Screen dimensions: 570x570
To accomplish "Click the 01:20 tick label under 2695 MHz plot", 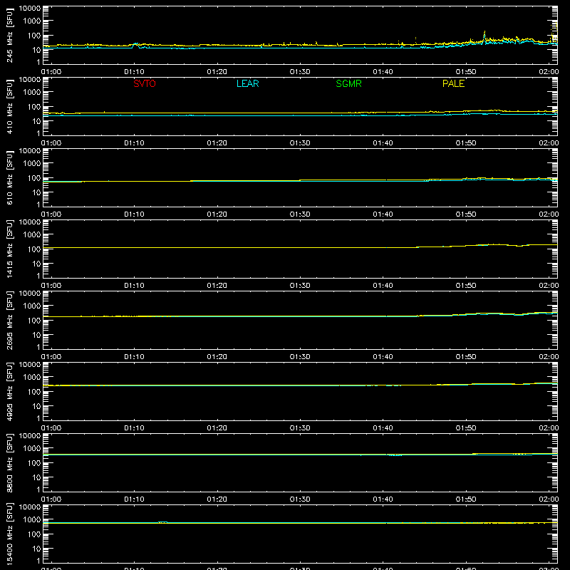I will click(217, 357).
